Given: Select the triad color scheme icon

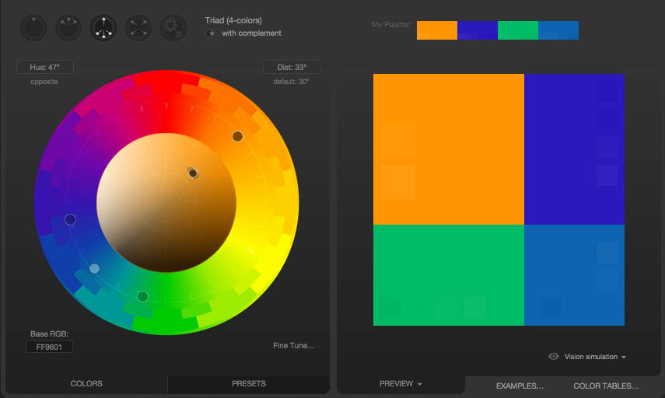Looking at the screenshot, I should [x=103, y=28].
